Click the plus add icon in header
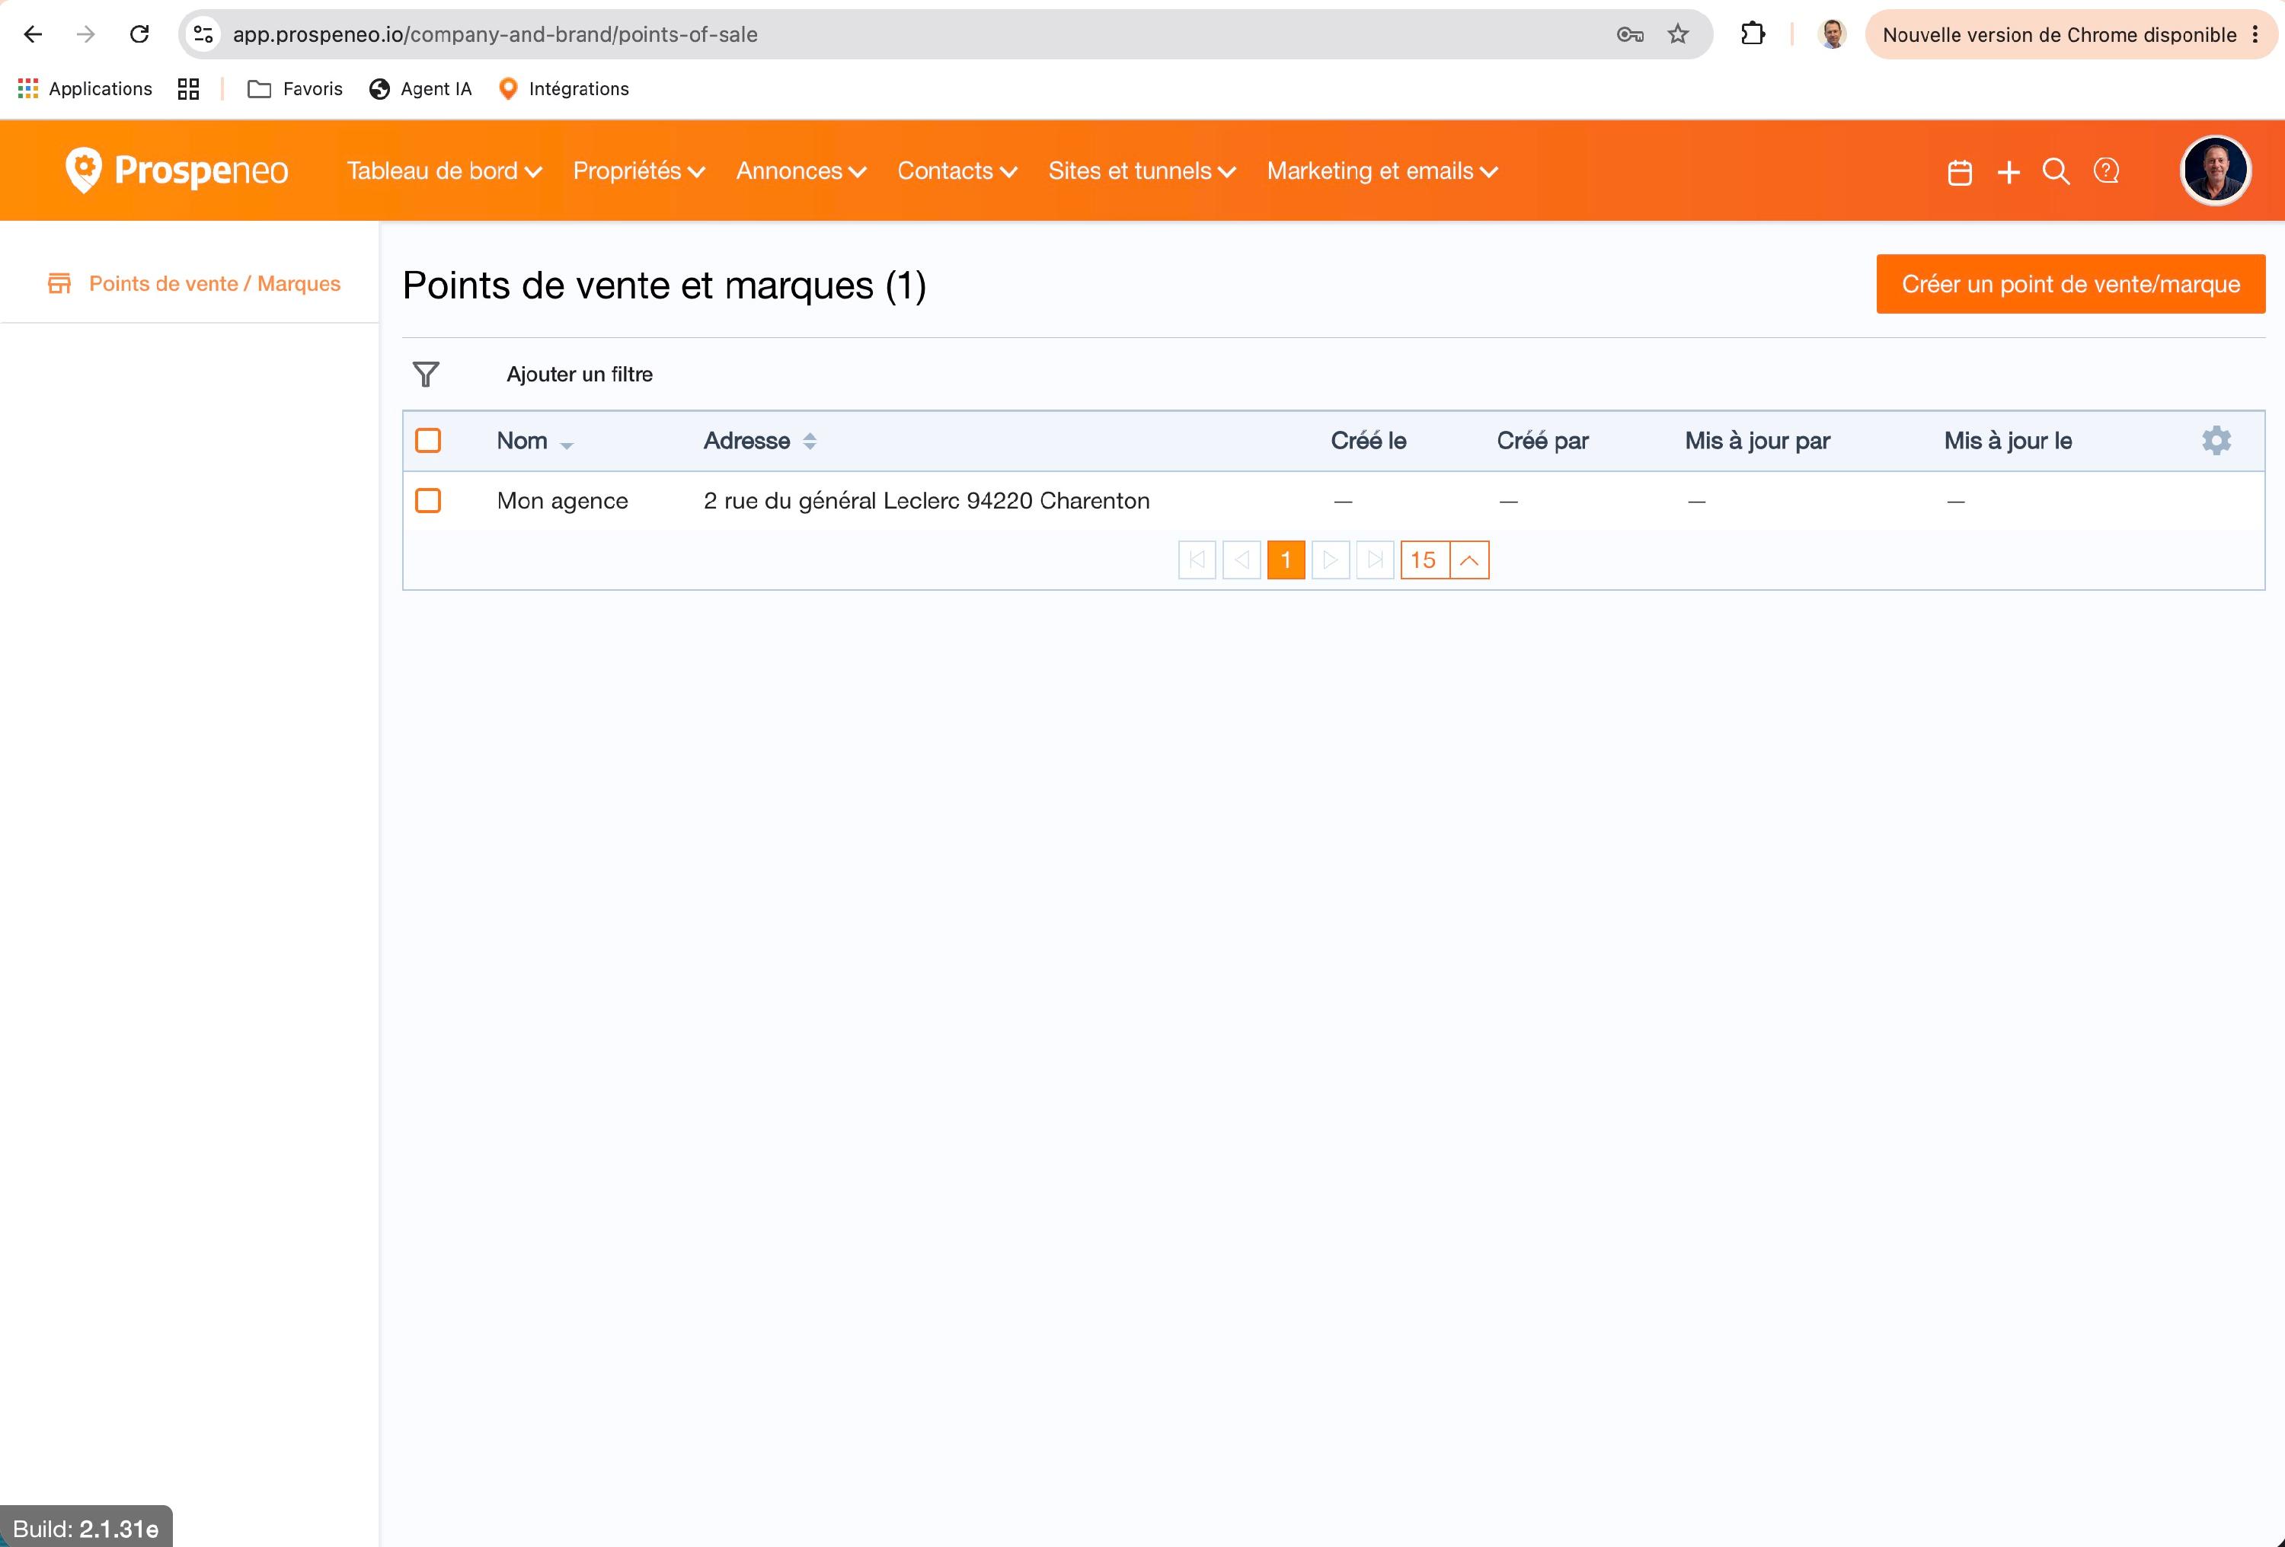This screenshot has width=2285, height=1547. [x=2009, y=172]
